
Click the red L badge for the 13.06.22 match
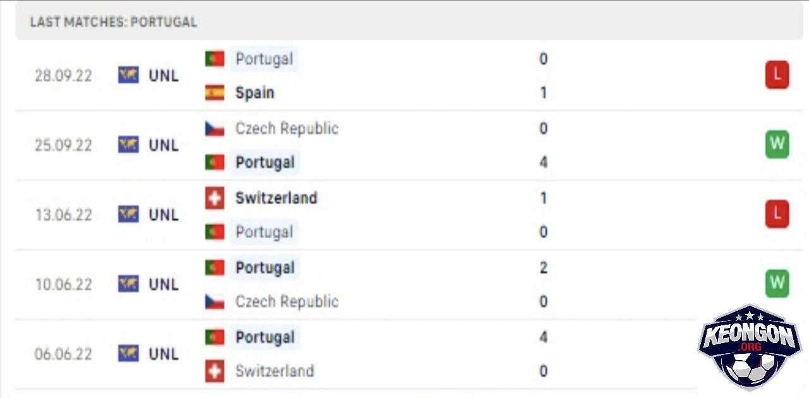click(777, 215)
